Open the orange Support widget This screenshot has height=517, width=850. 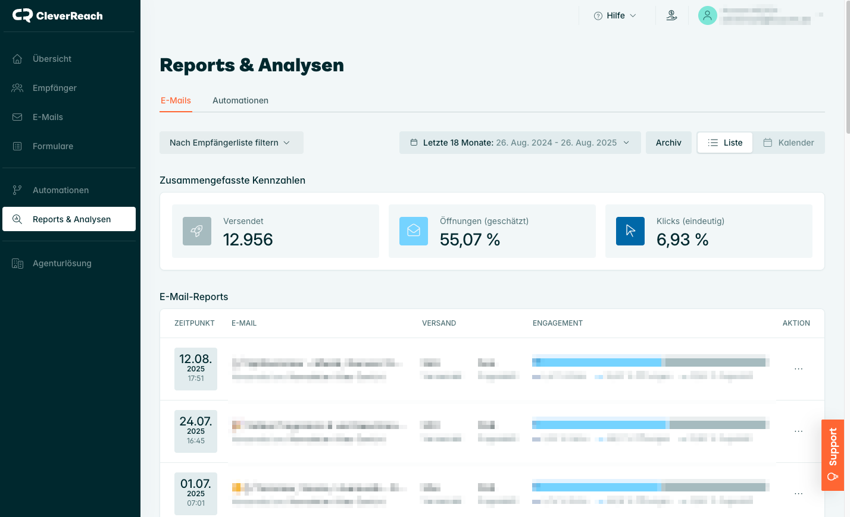[832, 455]
